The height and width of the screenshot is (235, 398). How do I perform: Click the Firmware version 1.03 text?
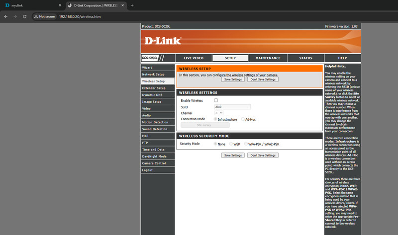click(x=341, y=26)
